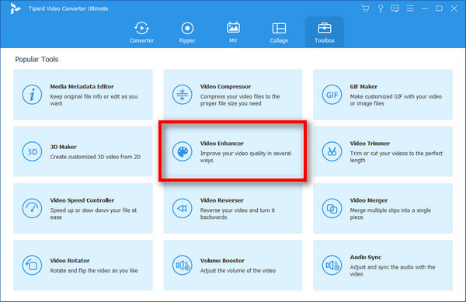Screen dimensions: 466x302
Task: Click the Video Compressor icon
Action: (183, 95)
